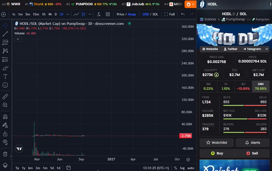Open the object tree layers icon
This screenshot has width=272, height=171.
click(5, 165)
